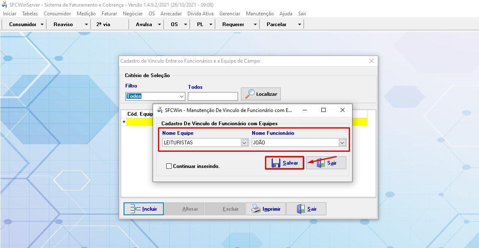Click the 2ª via toolbar button

click(x=103, y=24)
